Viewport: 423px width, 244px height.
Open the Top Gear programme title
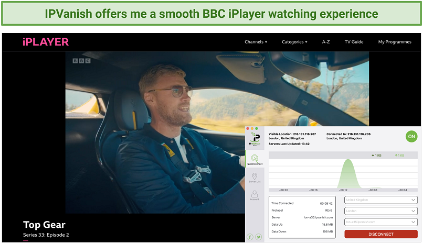(x=44, y=225)
